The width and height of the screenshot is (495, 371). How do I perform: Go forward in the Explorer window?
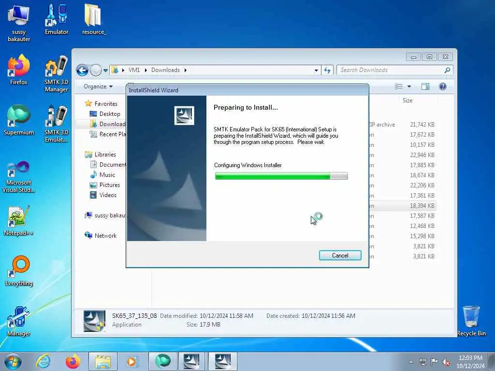(x=96, y=70)
